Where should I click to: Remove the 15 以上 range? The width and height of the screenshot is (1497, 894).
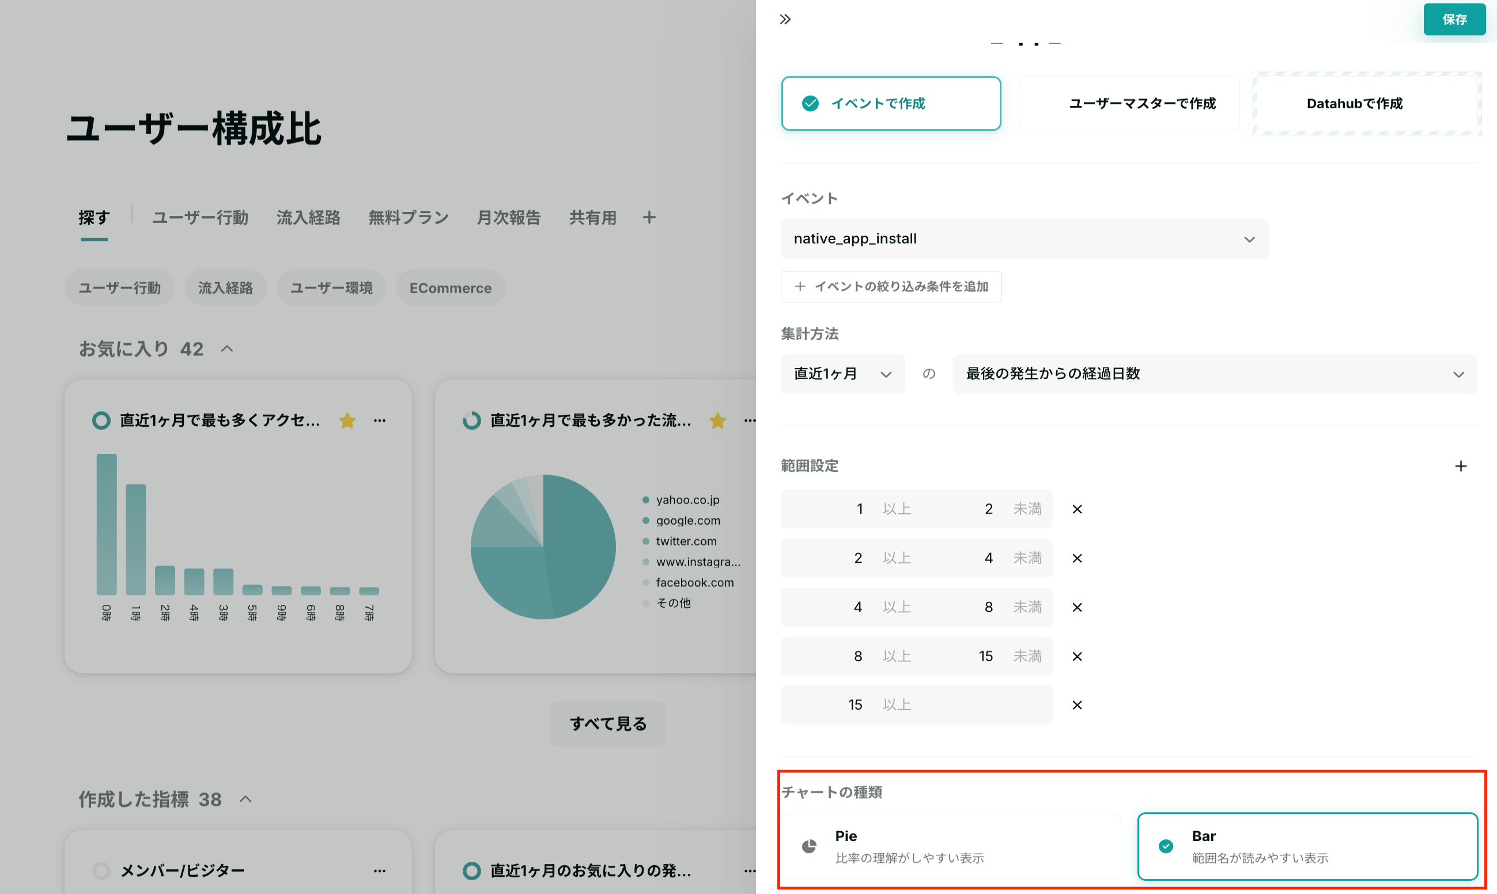pyautogui.click(x=1076, y=705)
